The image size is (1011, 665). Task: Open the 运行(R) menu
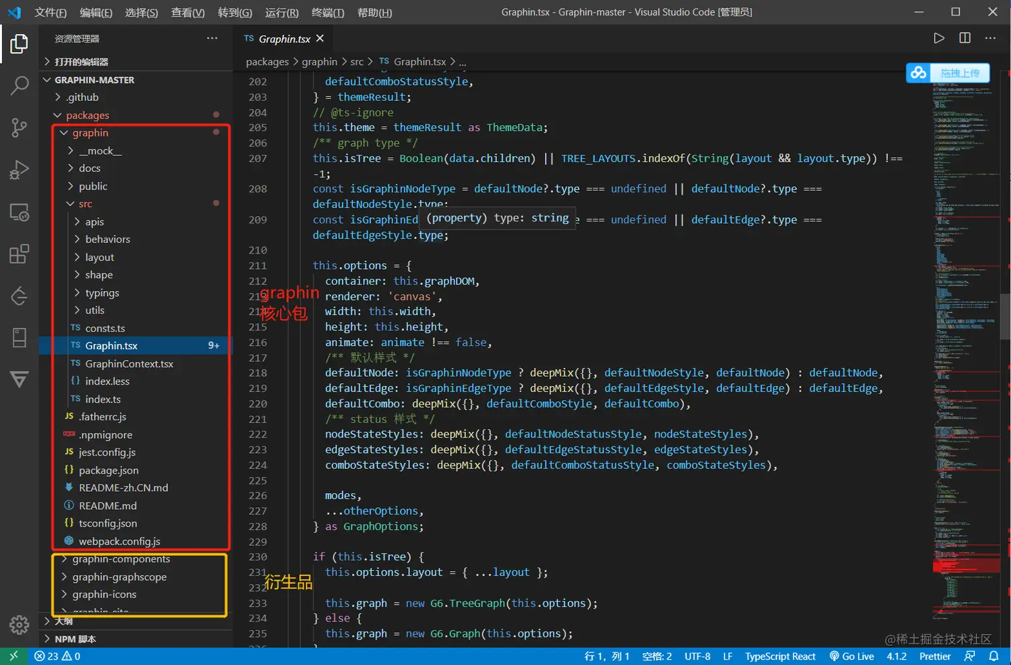282,13
